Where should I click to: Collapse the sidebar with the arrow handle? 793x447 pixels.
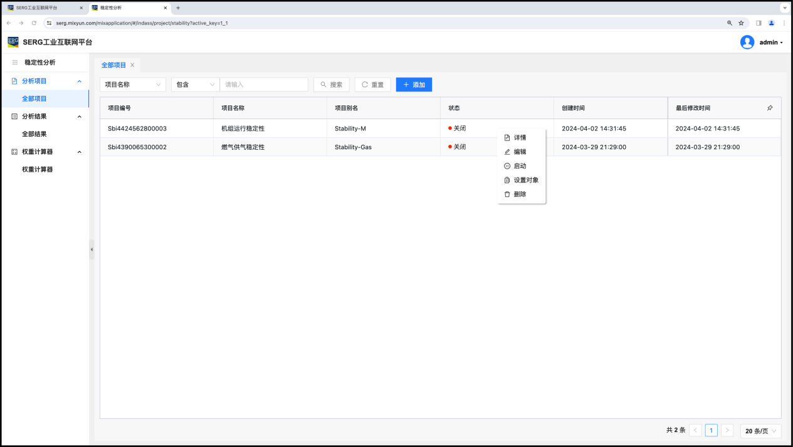tap(92, 250)
